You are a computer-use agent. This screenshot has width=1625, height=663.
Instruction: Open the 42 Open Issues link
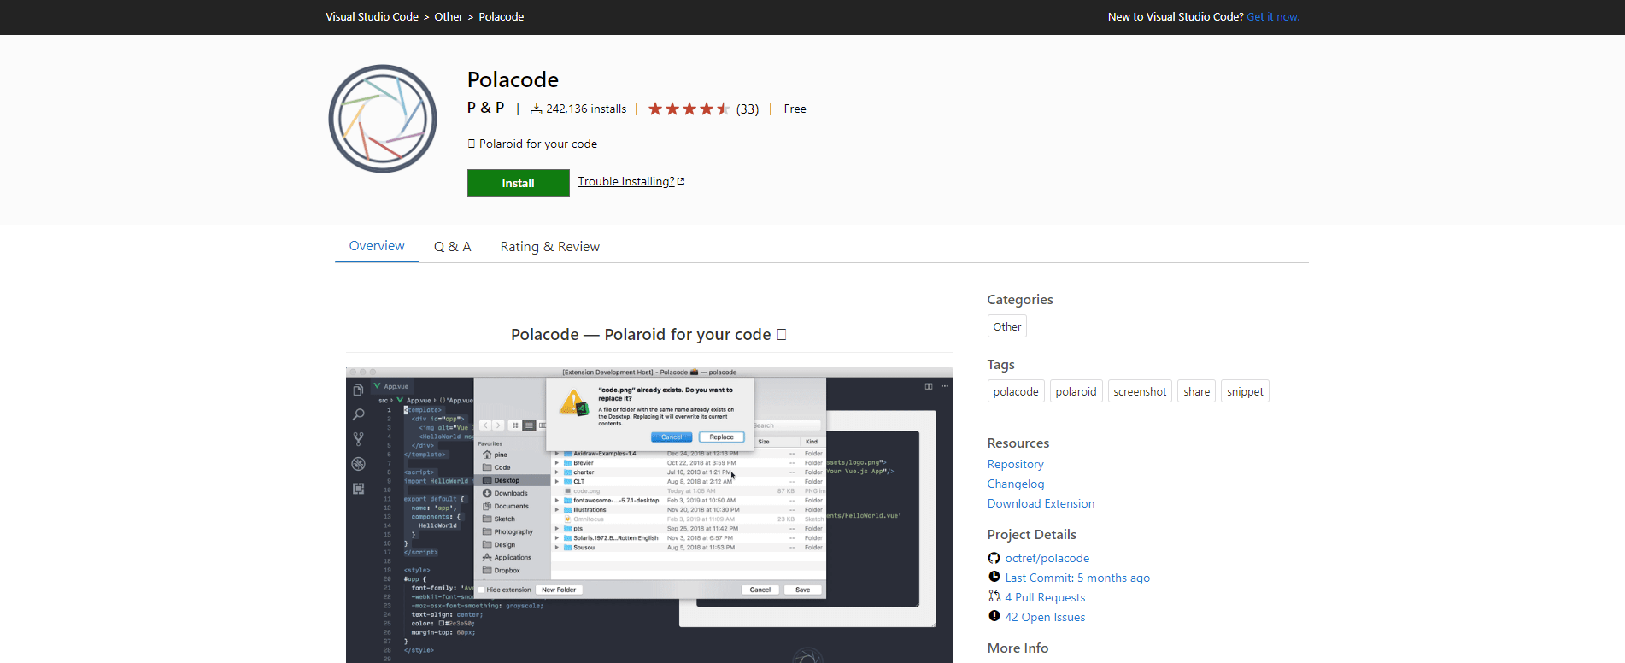click(x=1045, y=617)
